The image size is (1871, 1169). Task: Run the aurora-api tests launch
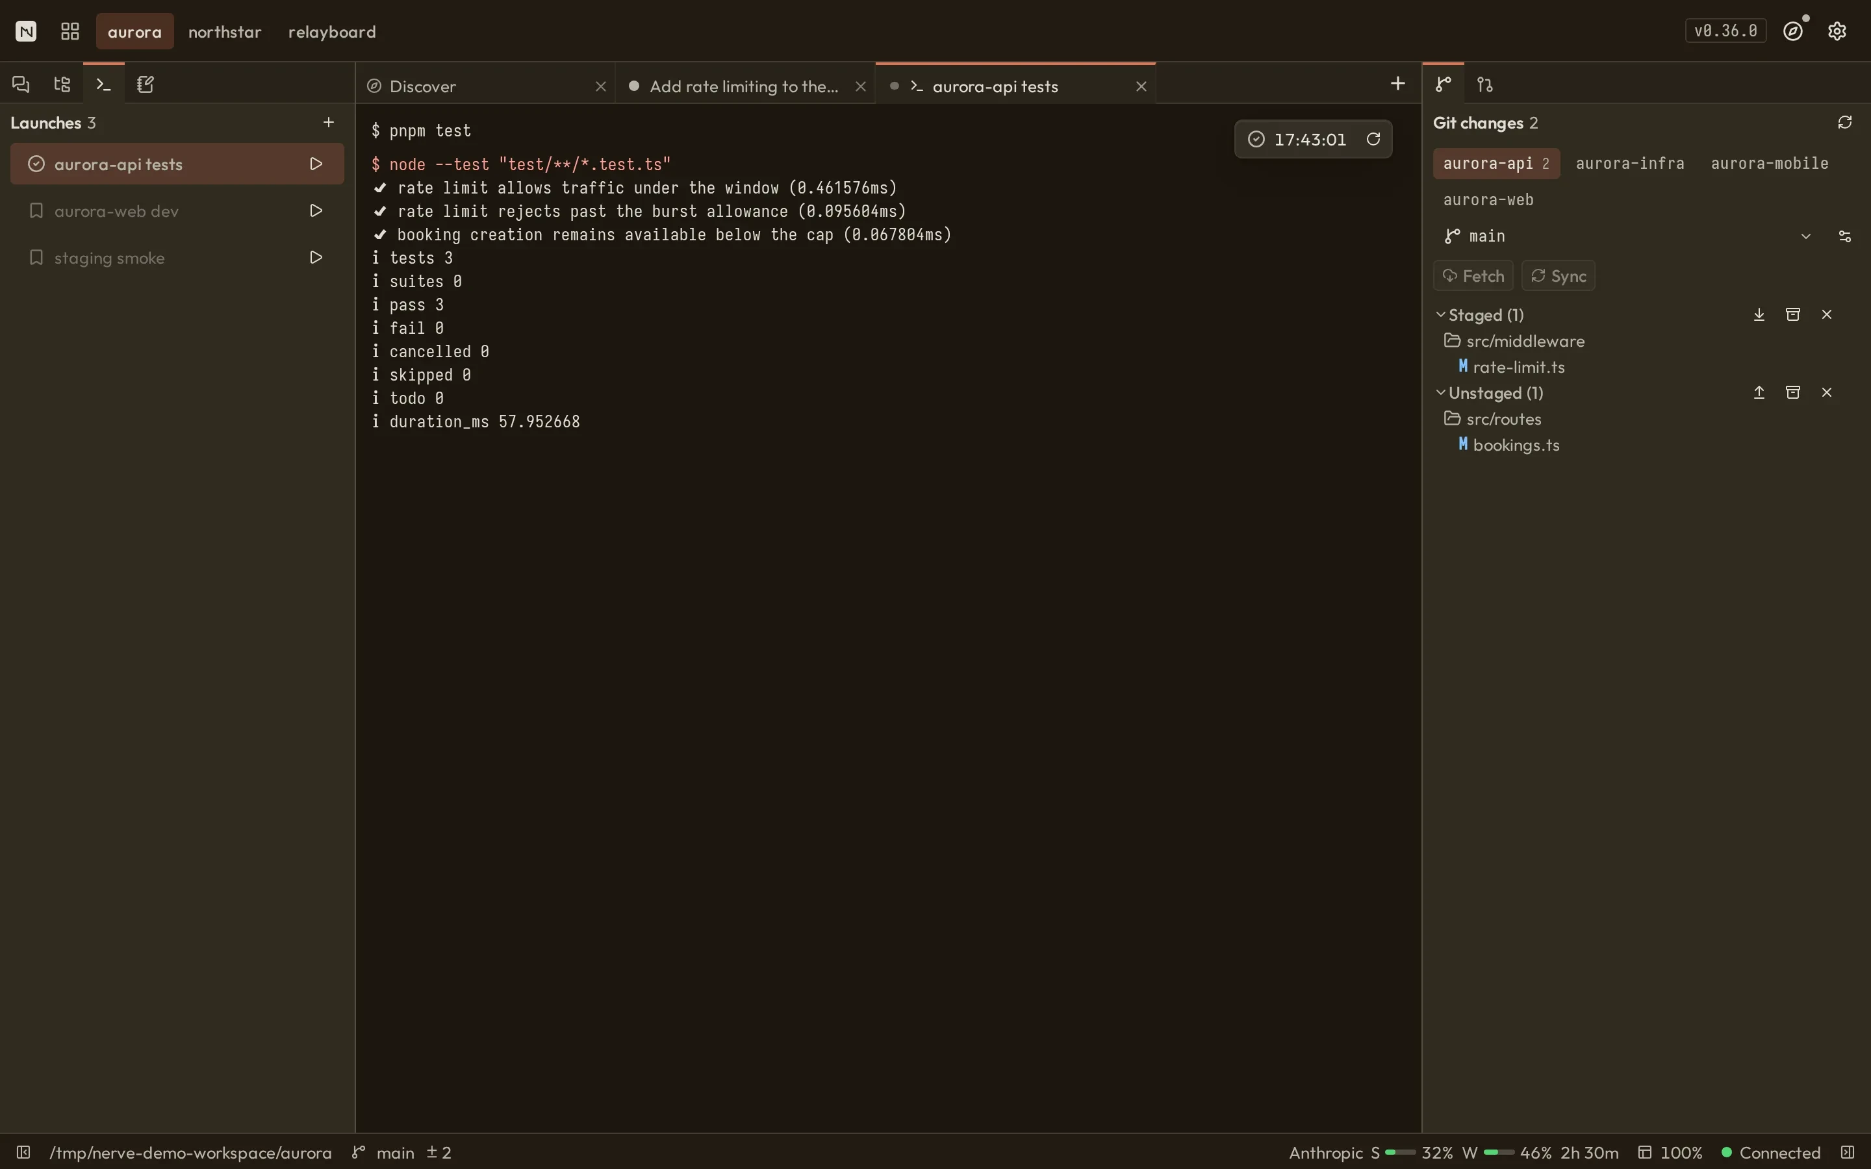[x=316, y=164]
